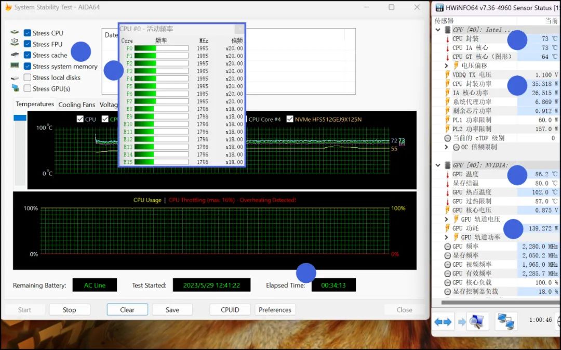Click the HWiNFO horizontal scrollbar
The width and height of the screenshot is (561, 350).
[493, 302]
